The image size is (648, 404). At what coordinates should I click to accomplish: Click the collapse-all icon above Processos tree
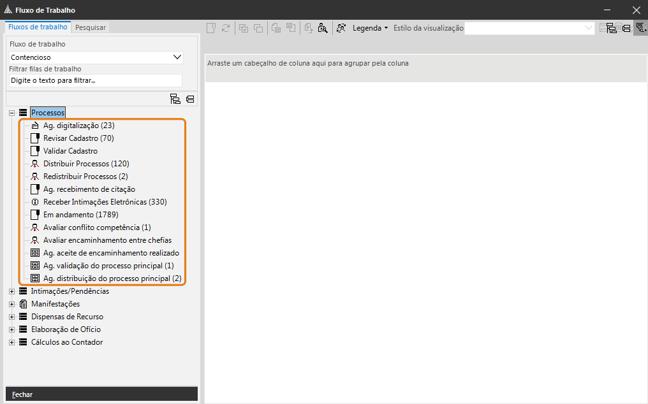190,99
